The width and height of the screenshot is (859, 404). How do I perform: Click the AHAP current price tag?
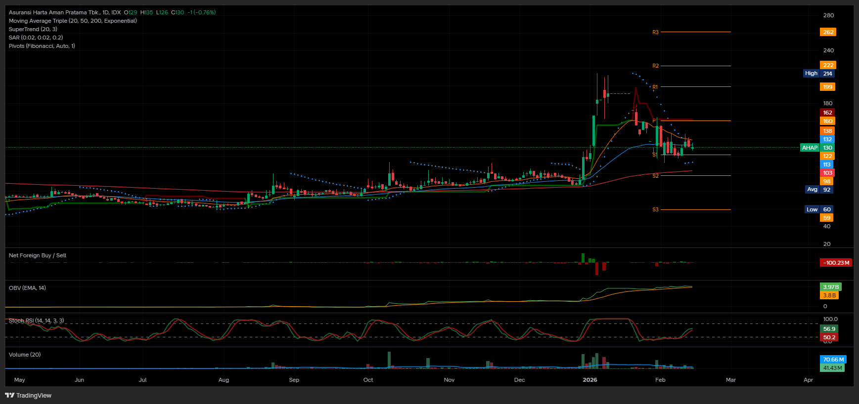[x=810, y=148]
